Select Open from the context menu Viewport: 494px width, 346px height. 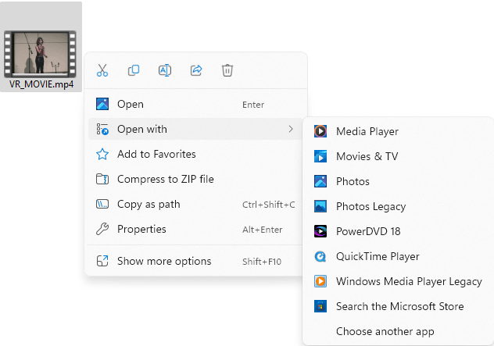pyautogui.click(x=195, y=104)
